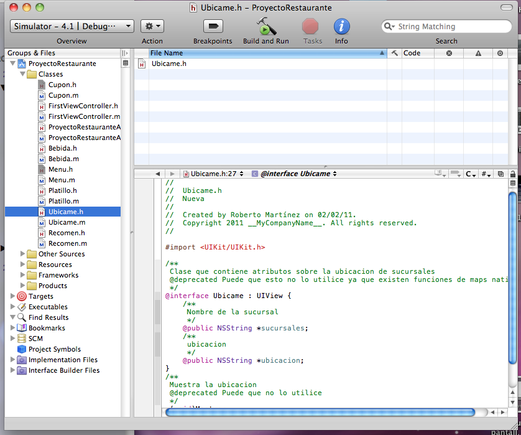Select Platillo.m file
Image resolution: width=521 pixels, height=435 pixels.
pyautogui.click(x=63, y=201)
